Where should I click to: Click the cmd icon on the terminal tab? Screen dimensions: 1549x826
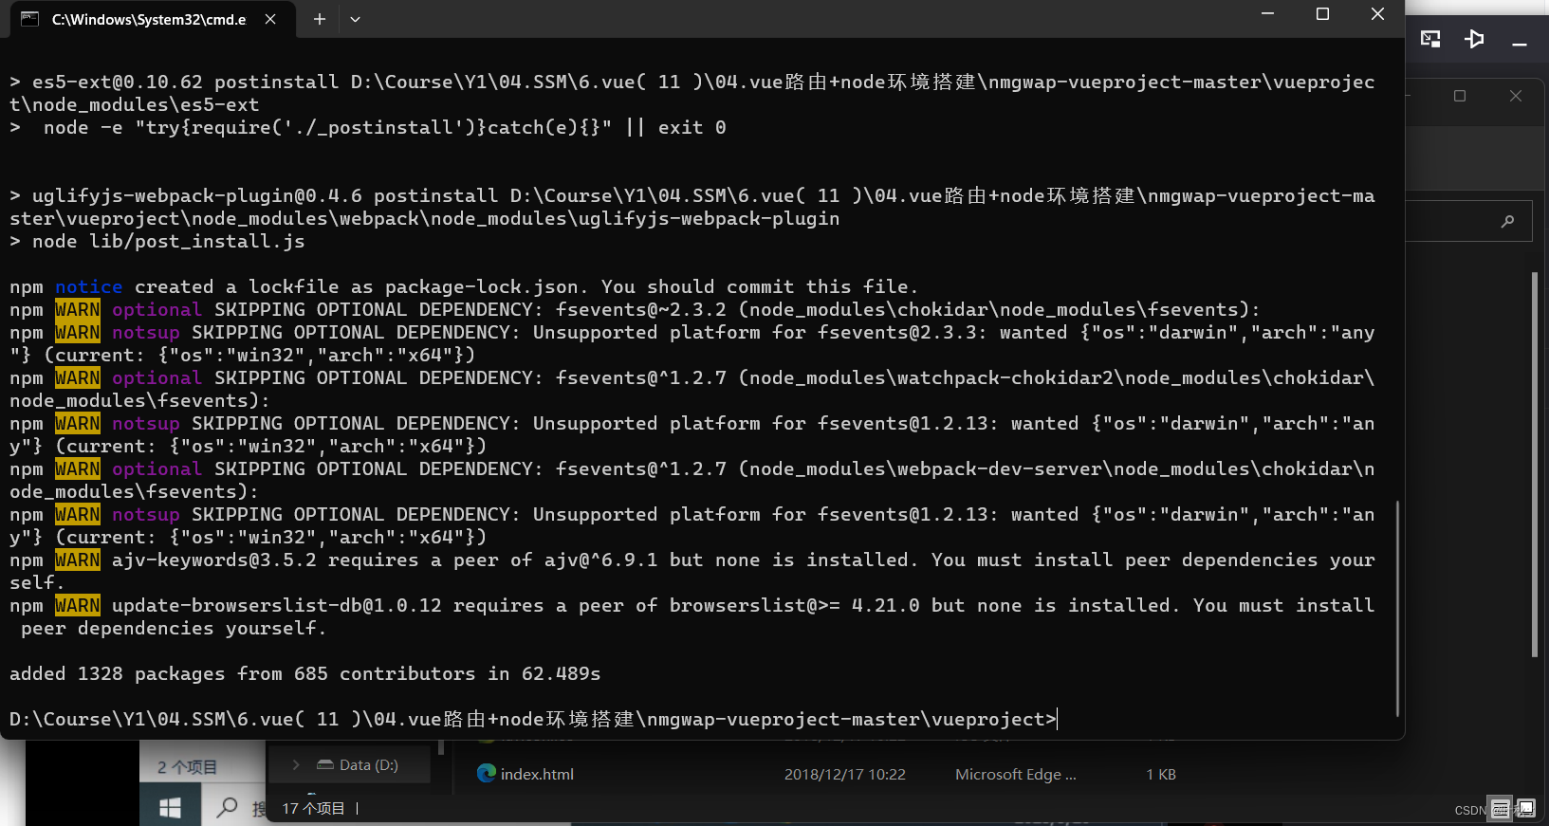tap(29, 19)
